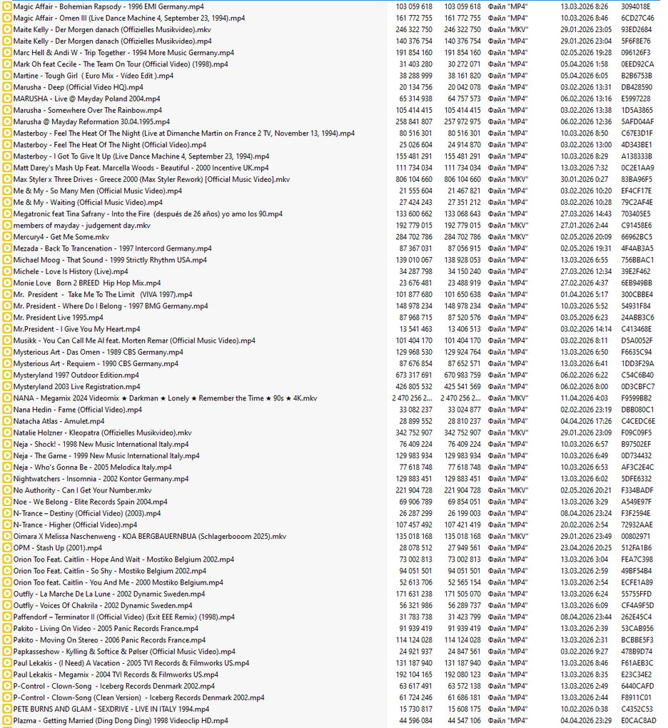Select Mysterious Art - Das Omen file
The height and width of the screenshot is (728, 668).
coord(98,352)
